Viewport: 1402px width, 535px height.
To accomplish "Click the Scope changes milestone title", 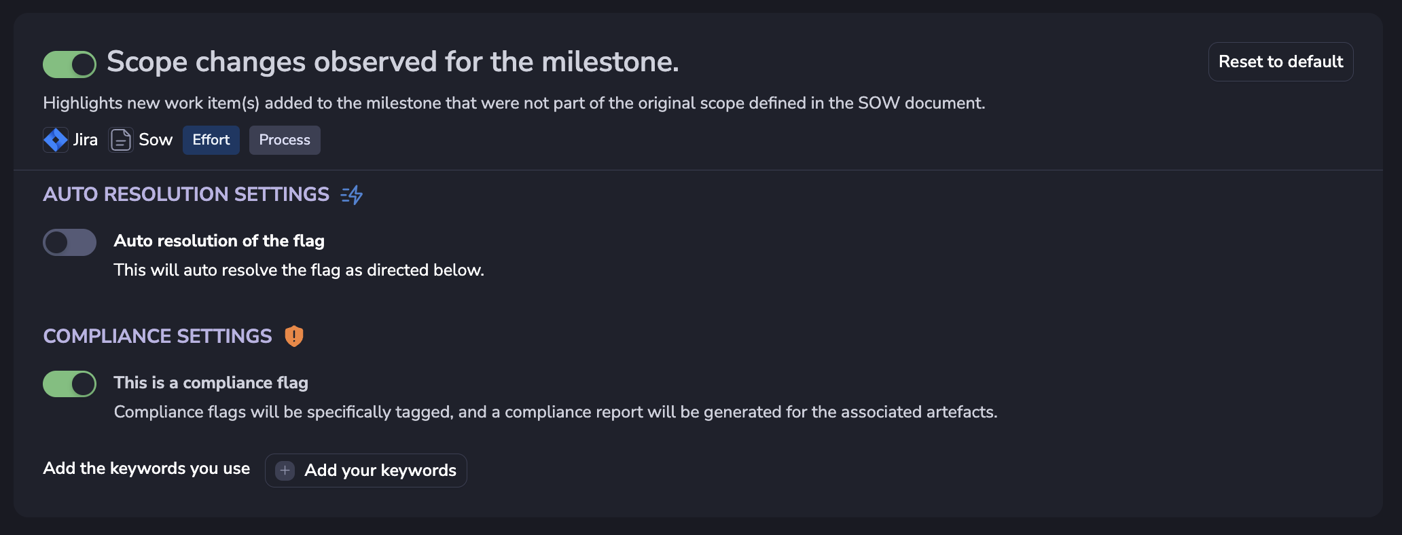I will point(393,62).
